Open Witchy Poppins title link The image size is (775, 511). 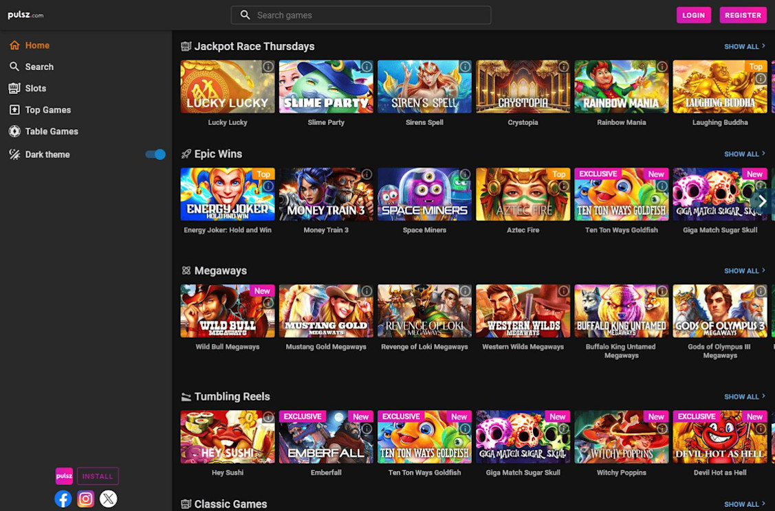tap(621, 473)
